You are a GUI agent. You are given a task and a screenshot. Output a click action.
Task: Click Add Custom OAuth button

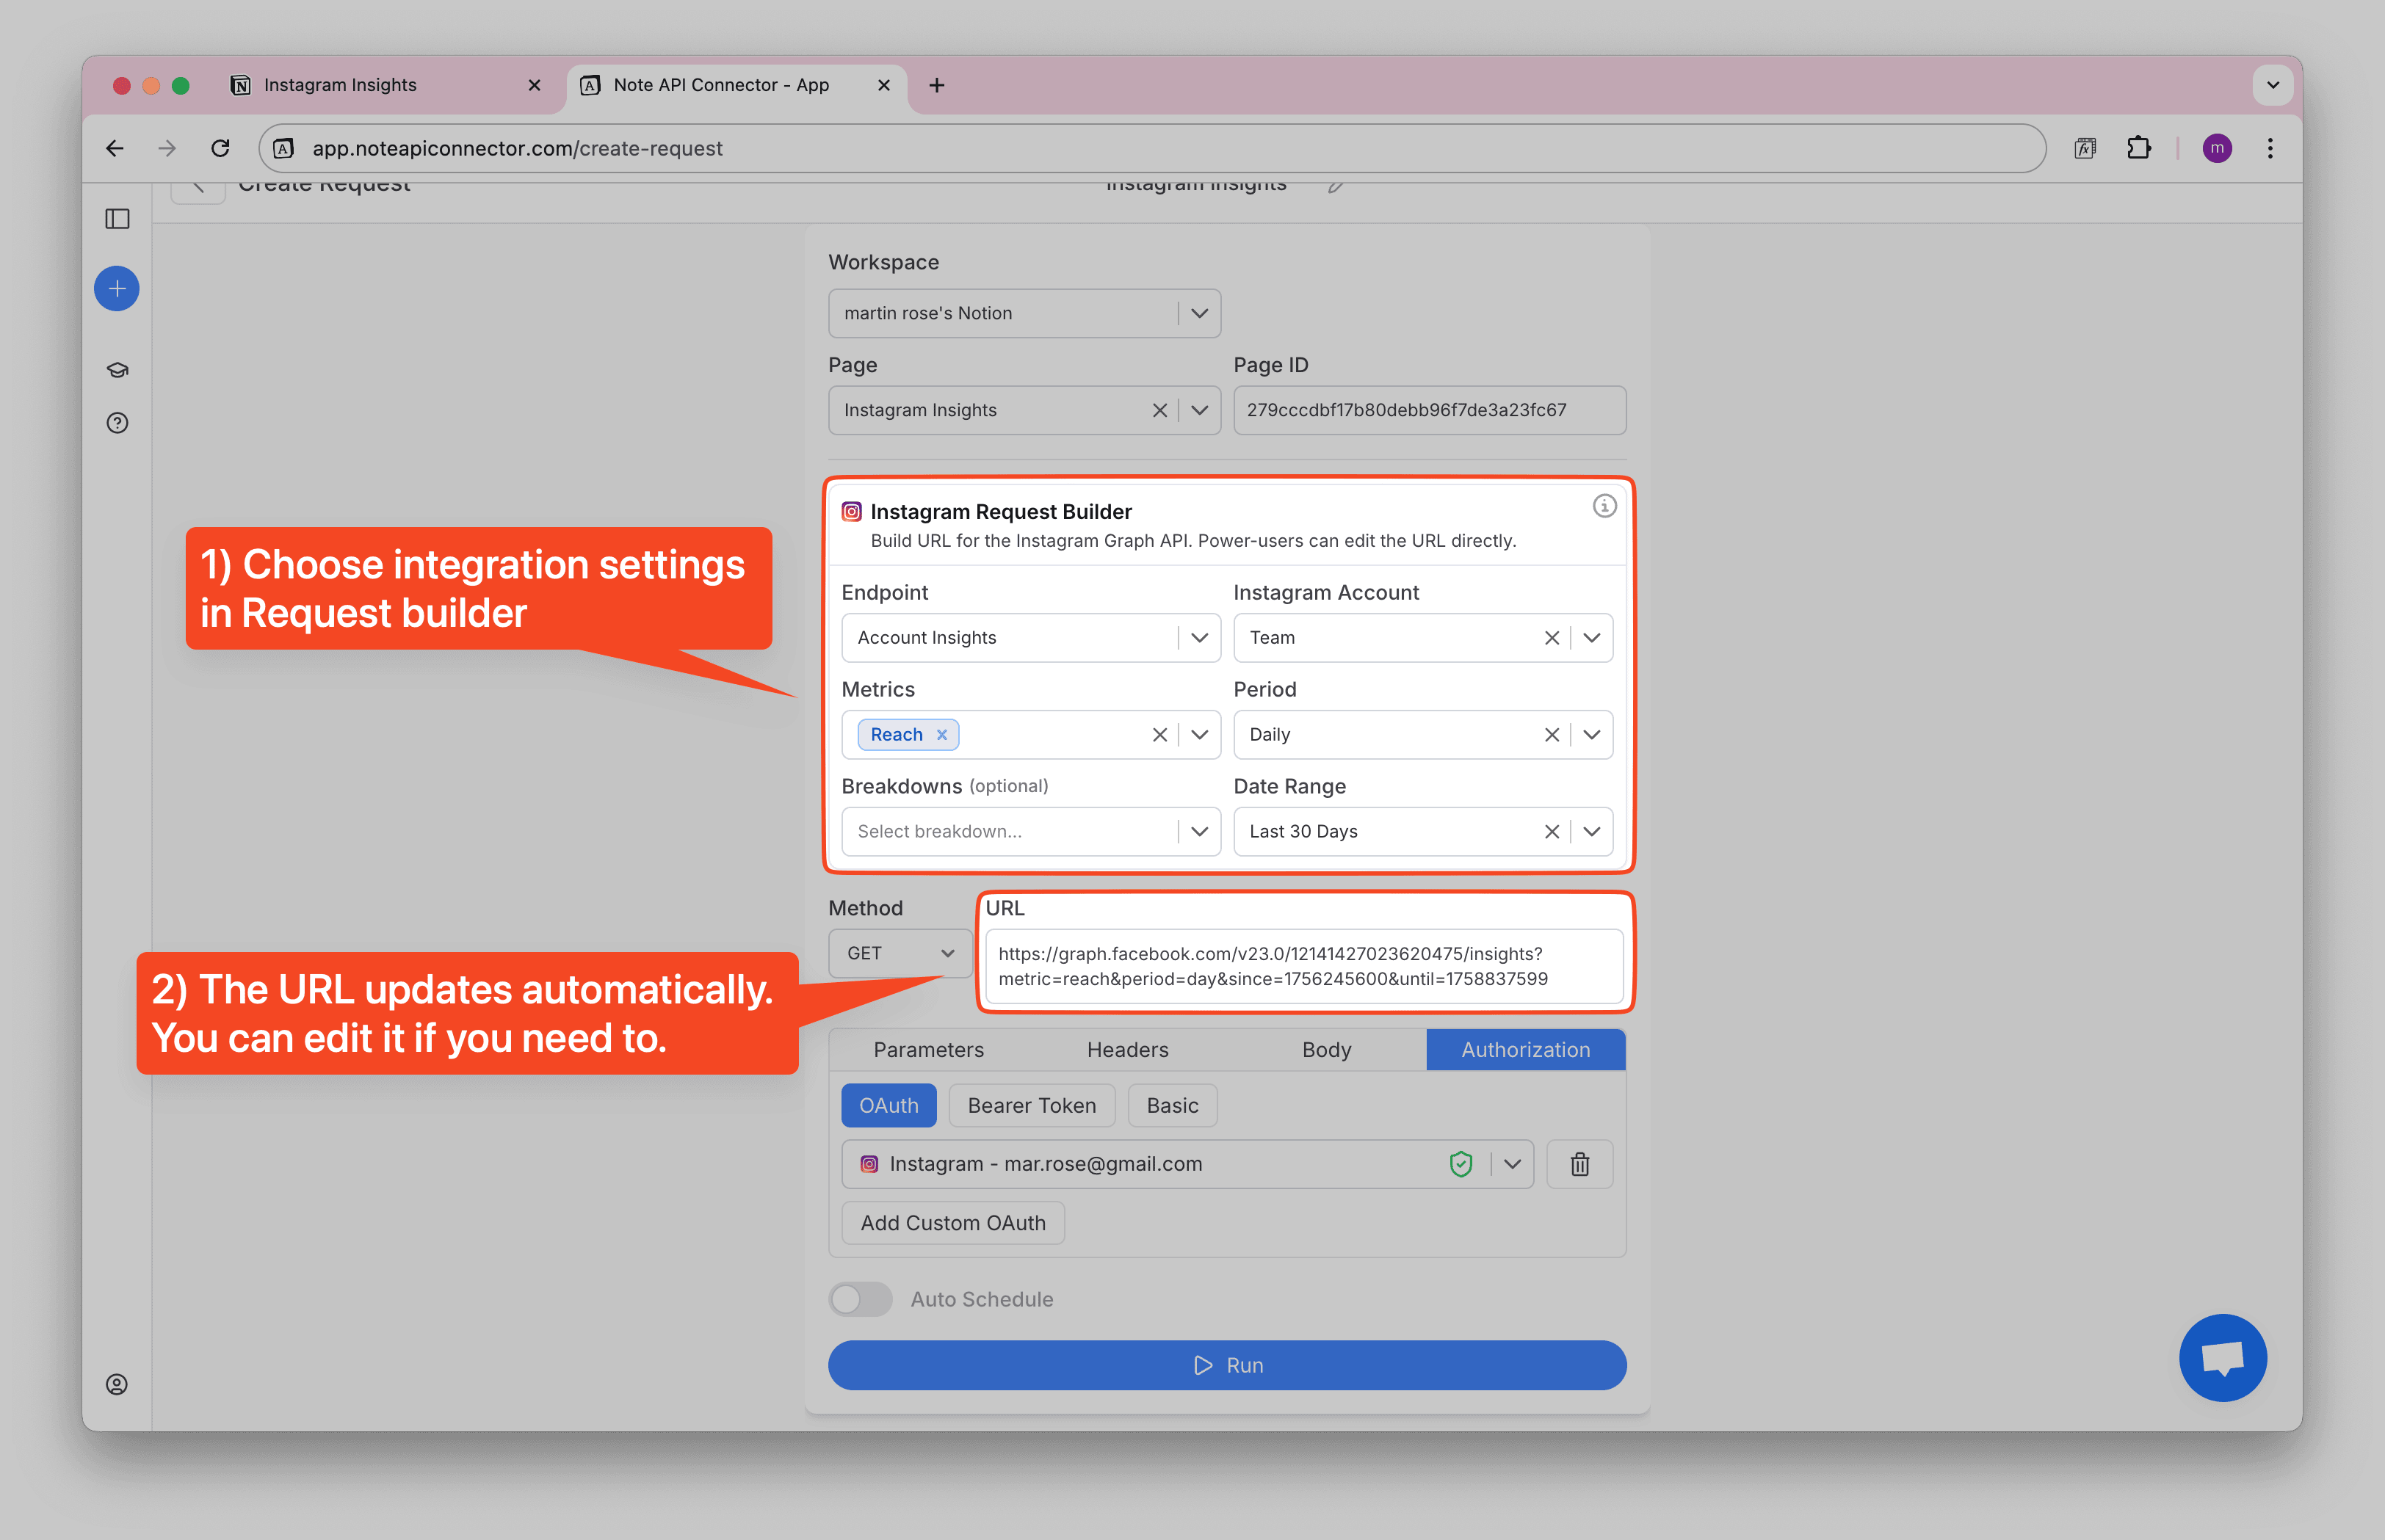(952, 1223)
